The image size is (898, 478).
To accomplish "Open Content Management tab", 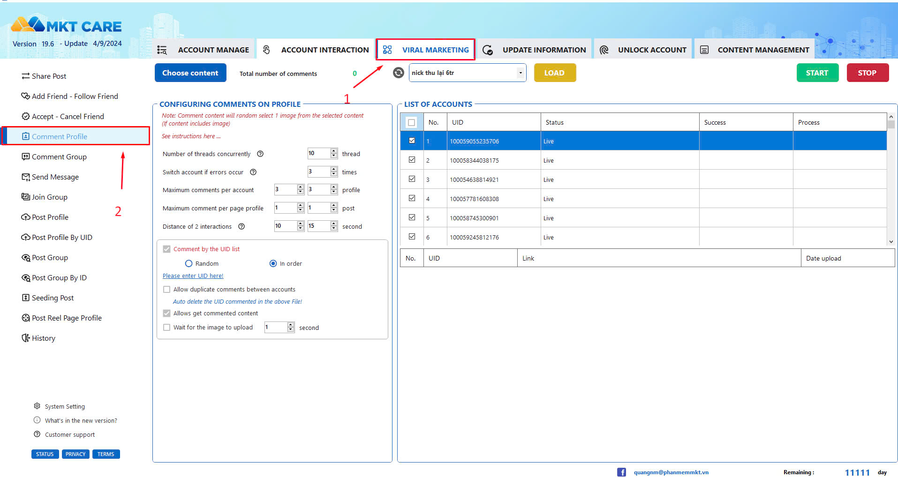I will pyautogui.click(x=755, y=50).
